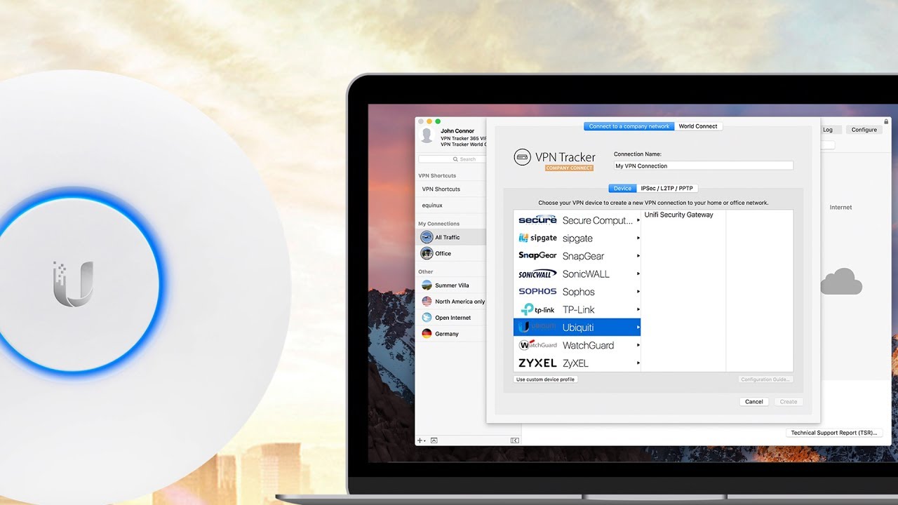Expand the sipgate submenu arrow
The image size is (898, 505).
[638, 238]
